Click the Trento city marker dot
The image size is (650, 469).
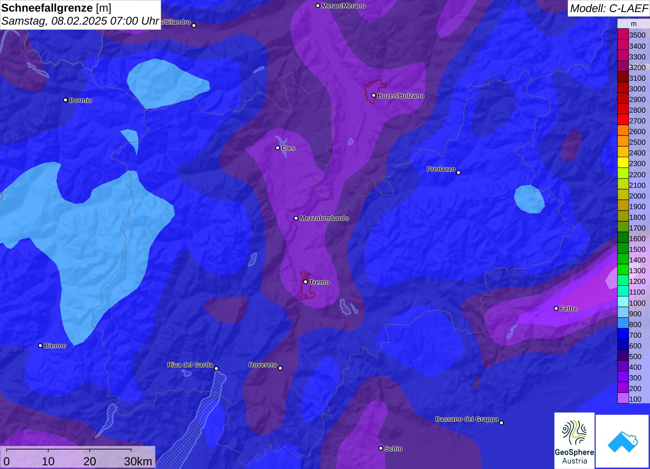[x=305, y=282]
